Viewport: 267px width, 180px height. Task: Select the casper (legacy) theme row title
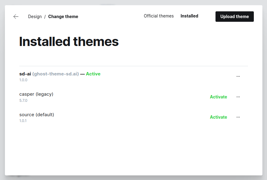click(x=36, y=94)
